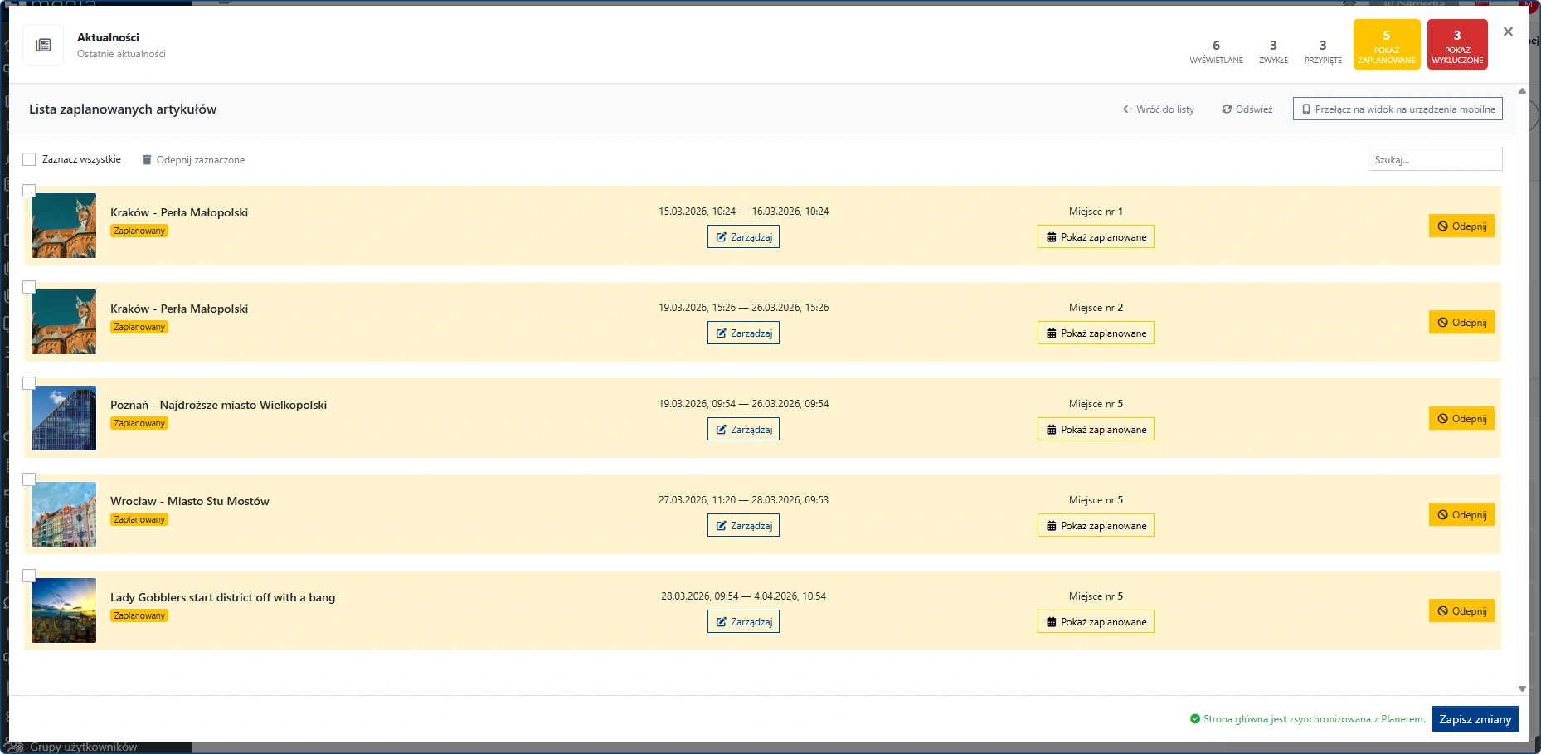Select the checkbox for Poznań article
This screenshot has width=1541, height=754.
[29, 383]
